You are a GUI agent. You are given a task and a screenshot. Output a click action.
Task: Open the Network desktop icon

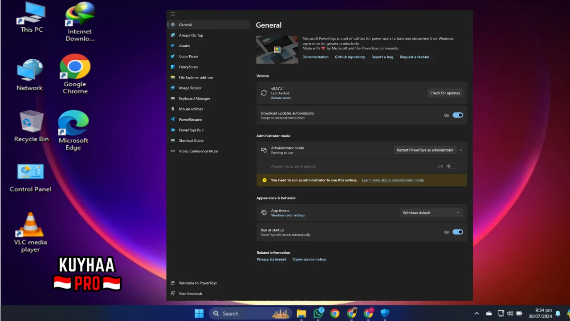[x=29, y=75]
